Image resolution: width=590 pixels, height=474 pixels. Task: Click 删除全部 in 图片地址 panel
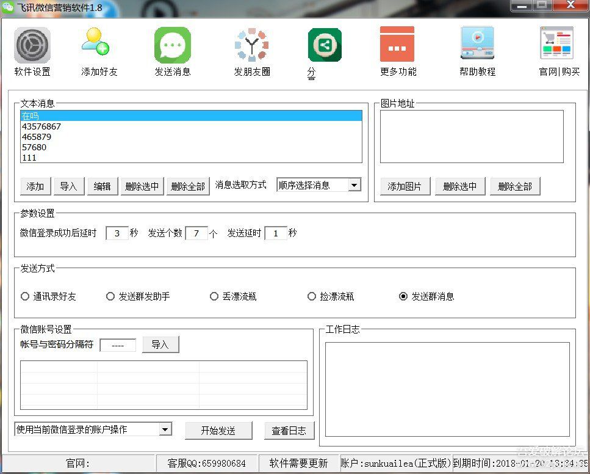coord(515,186)
